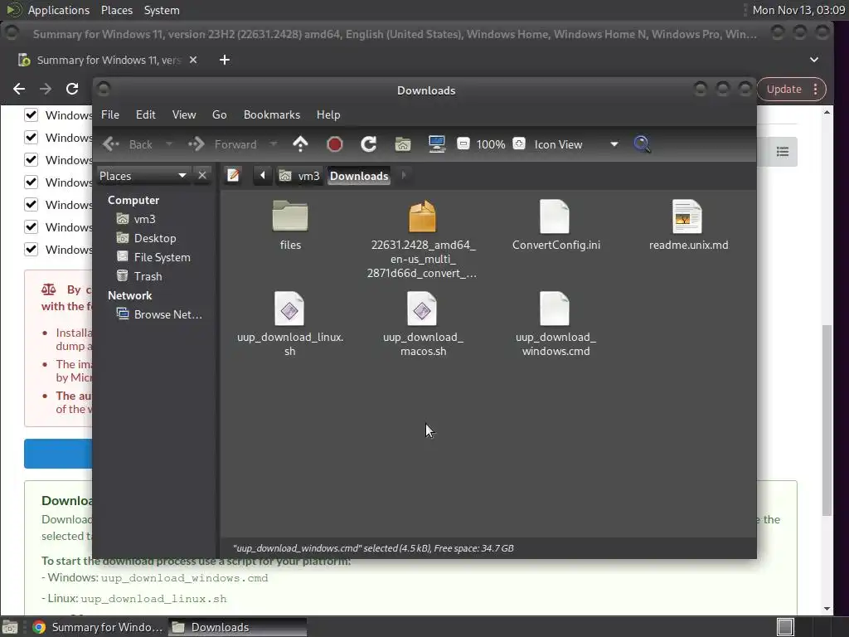Close the Summary for Windows 11 tab

(193, 60)
